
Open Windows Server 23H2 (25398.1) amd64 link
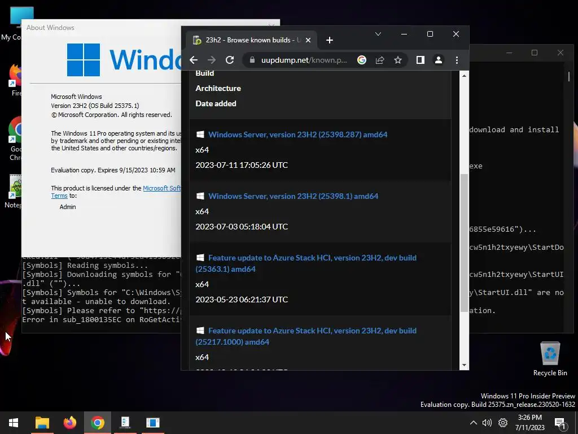coord(294,196)
